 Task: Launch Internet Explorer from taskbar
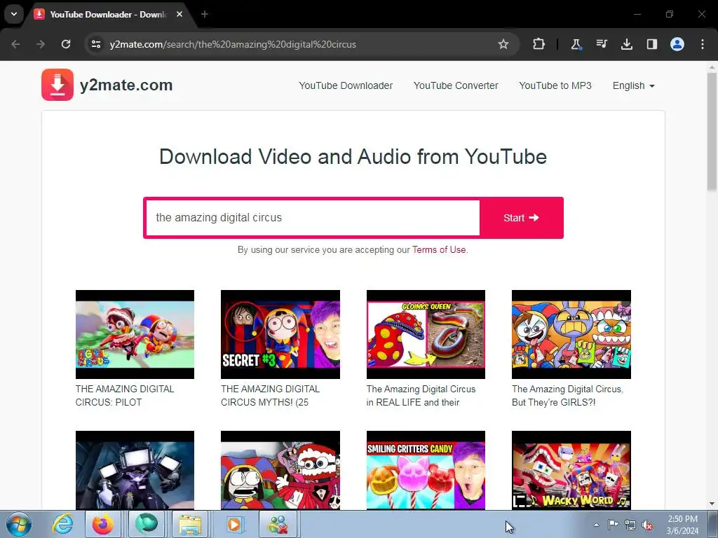click(62, 524)
